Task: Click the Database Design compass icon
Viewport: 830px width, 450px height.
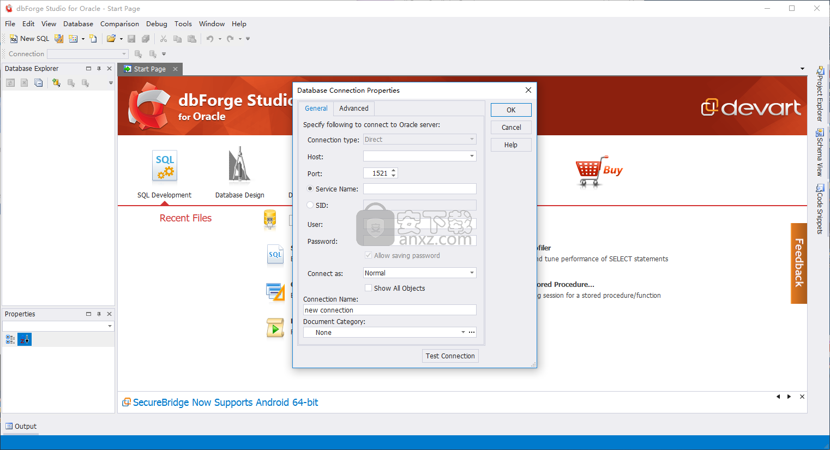Action: point(239,165)
